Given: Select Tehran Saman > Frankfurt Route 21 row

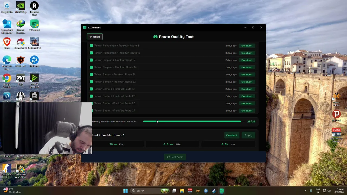Looking at the screenshot, I should [172, 74].
